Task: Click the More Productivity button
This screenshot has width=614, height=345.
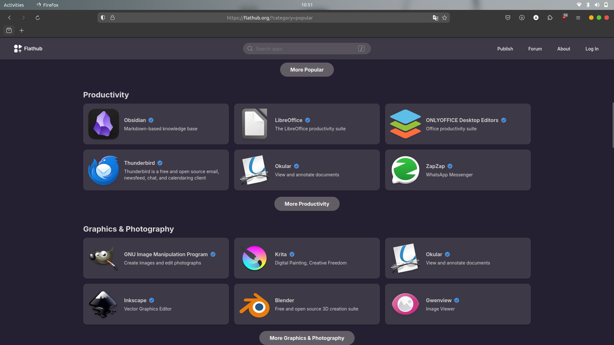Action: (307, 204)
